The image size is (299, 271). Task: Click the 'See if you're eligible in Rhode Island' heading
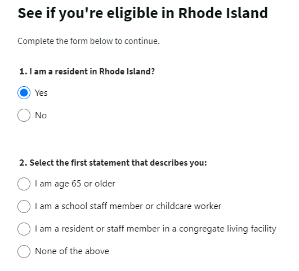[x=143, y=14]
